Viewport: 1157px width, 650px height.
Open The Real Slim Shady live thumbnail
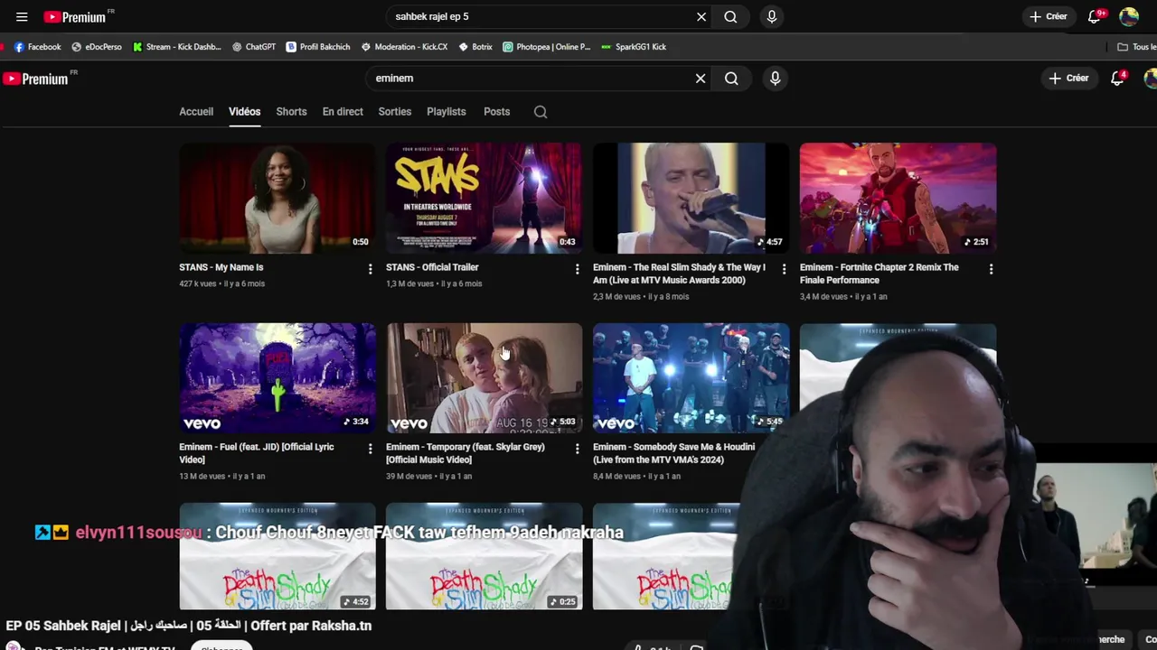point(691,198)
